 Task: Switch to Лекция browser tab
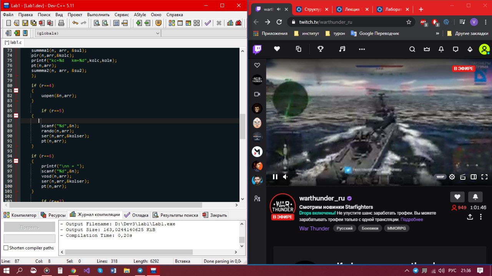[352, 9]
